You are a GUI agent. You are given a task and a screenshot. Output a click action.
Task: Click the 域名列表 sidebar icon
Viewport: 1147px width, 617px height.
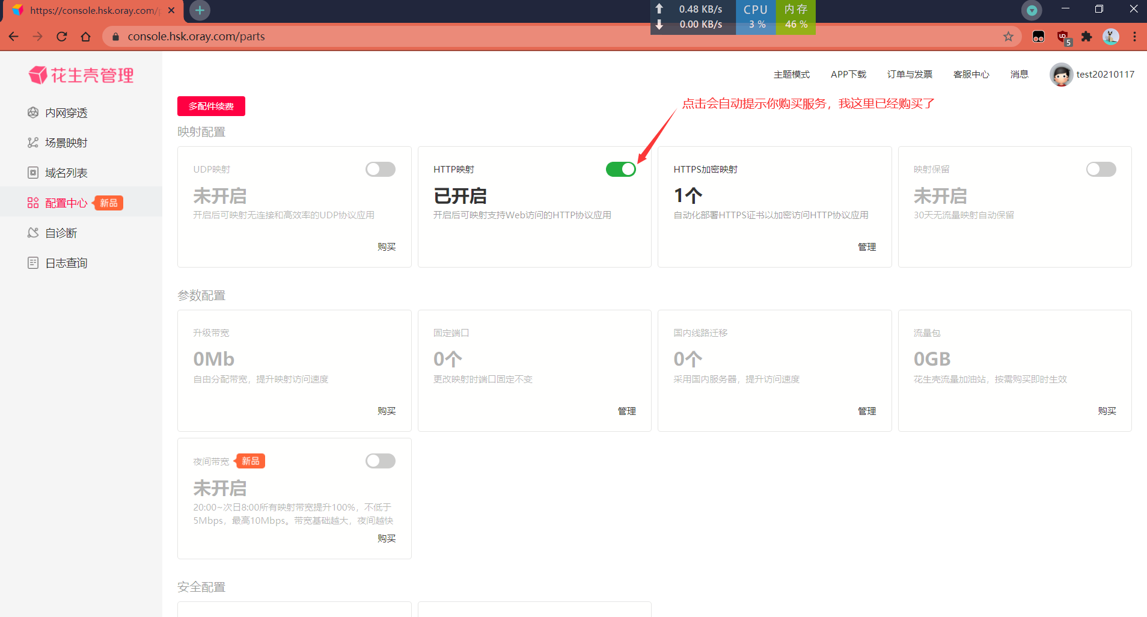coord(33,173)
